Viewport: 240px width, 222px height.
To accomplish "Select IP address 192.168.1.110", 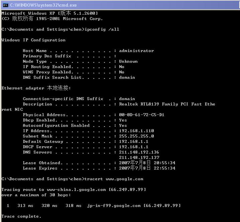I will click(136, 131).
